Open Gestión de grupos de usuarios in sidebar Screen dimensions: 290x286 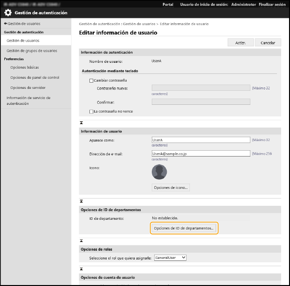(31, 51)
